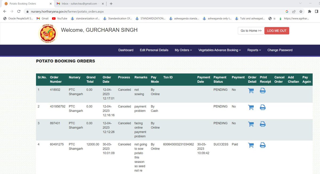Expand the Reports dropdown

click(x=254, y=50)
